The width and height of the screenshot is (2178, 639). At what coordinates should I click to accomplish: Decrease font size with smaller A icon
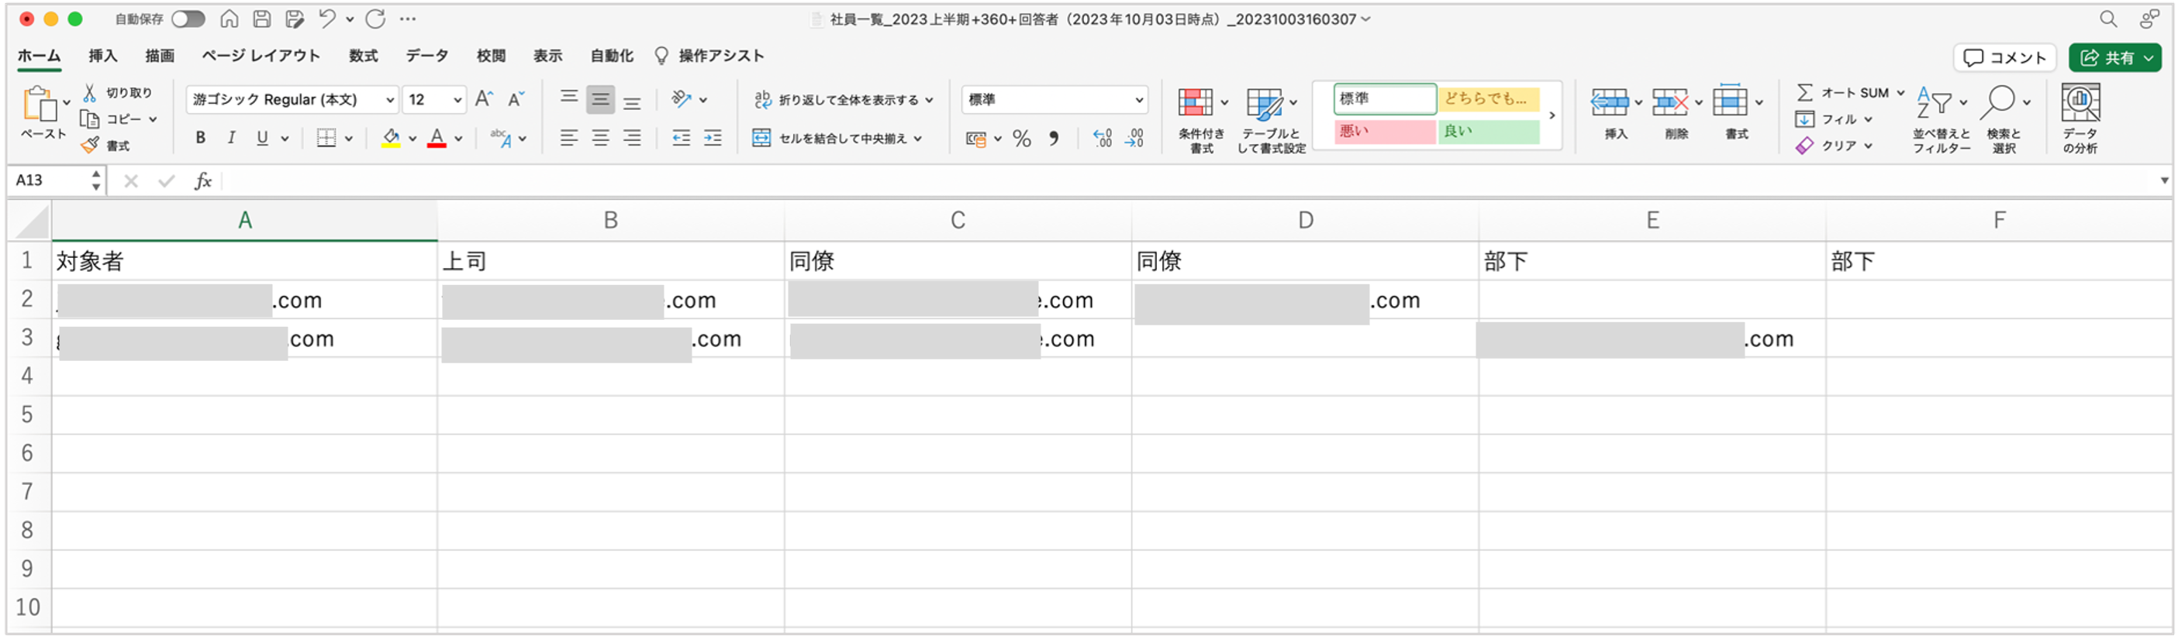click(516, 100)
